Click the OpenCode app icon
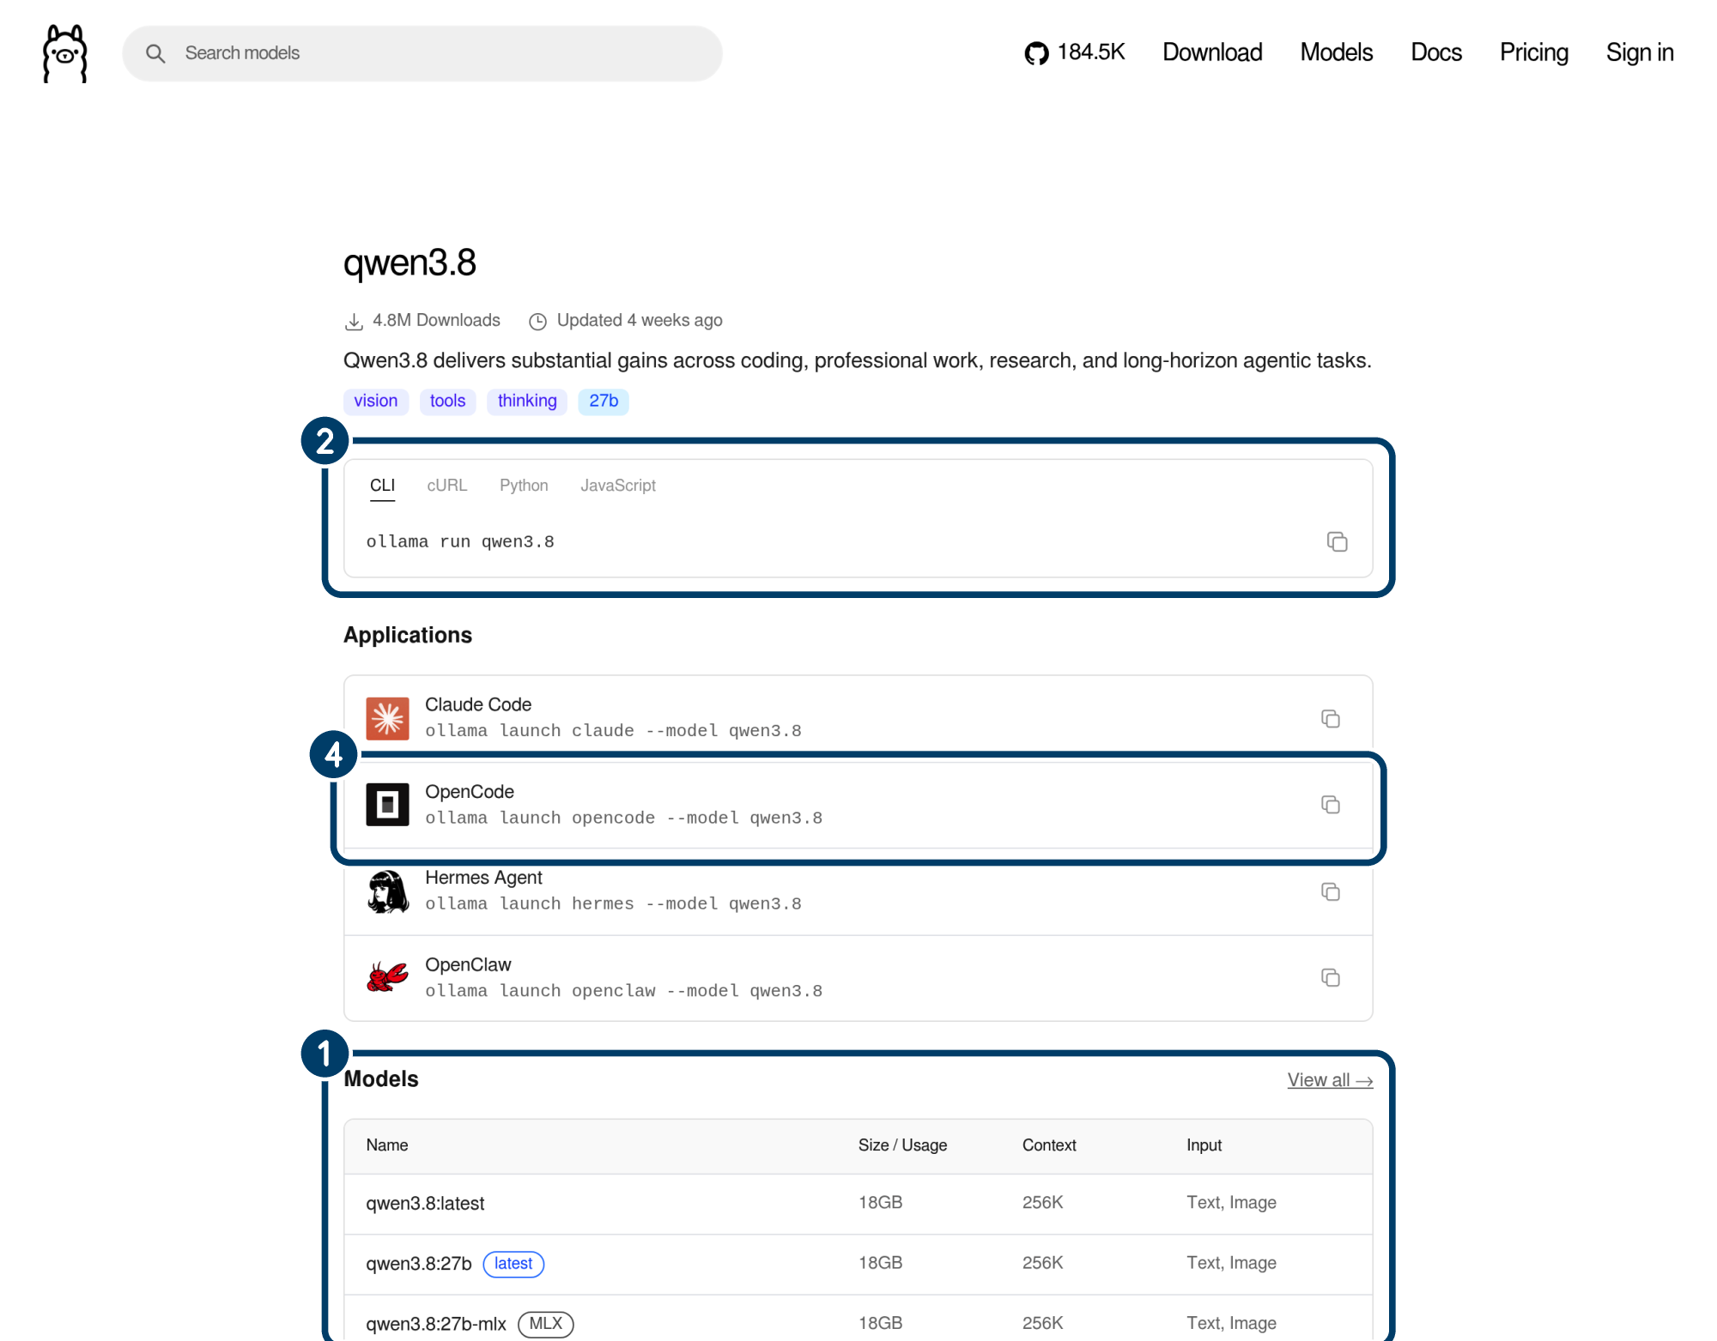The image size is (1717, 1341). 387,804
